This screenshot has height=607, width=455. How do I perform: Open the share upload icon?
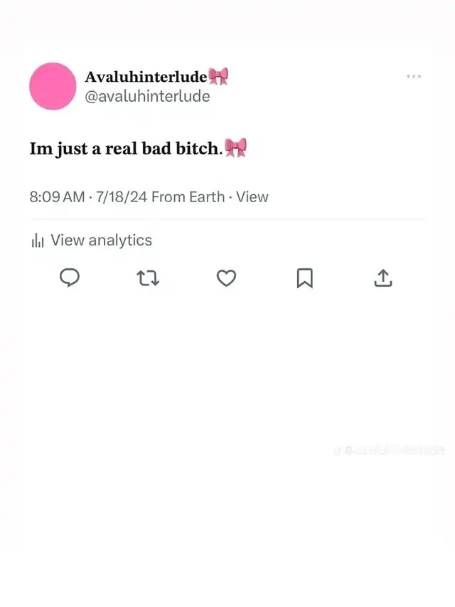click(x=383, y=278)
